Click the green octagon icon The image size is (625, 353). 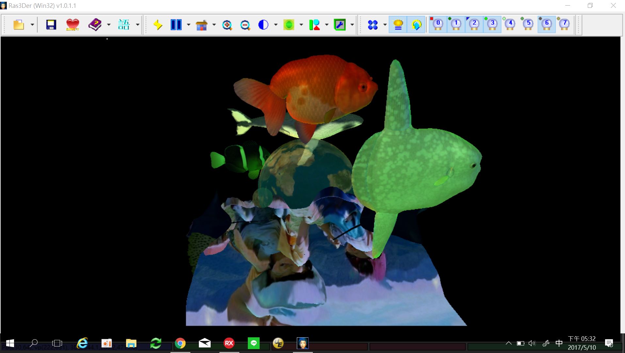click(289, 25)
